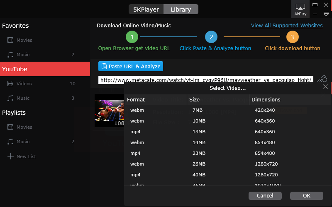
Task: Click the plus icon for New List
Action: click(x=10, y=156)
